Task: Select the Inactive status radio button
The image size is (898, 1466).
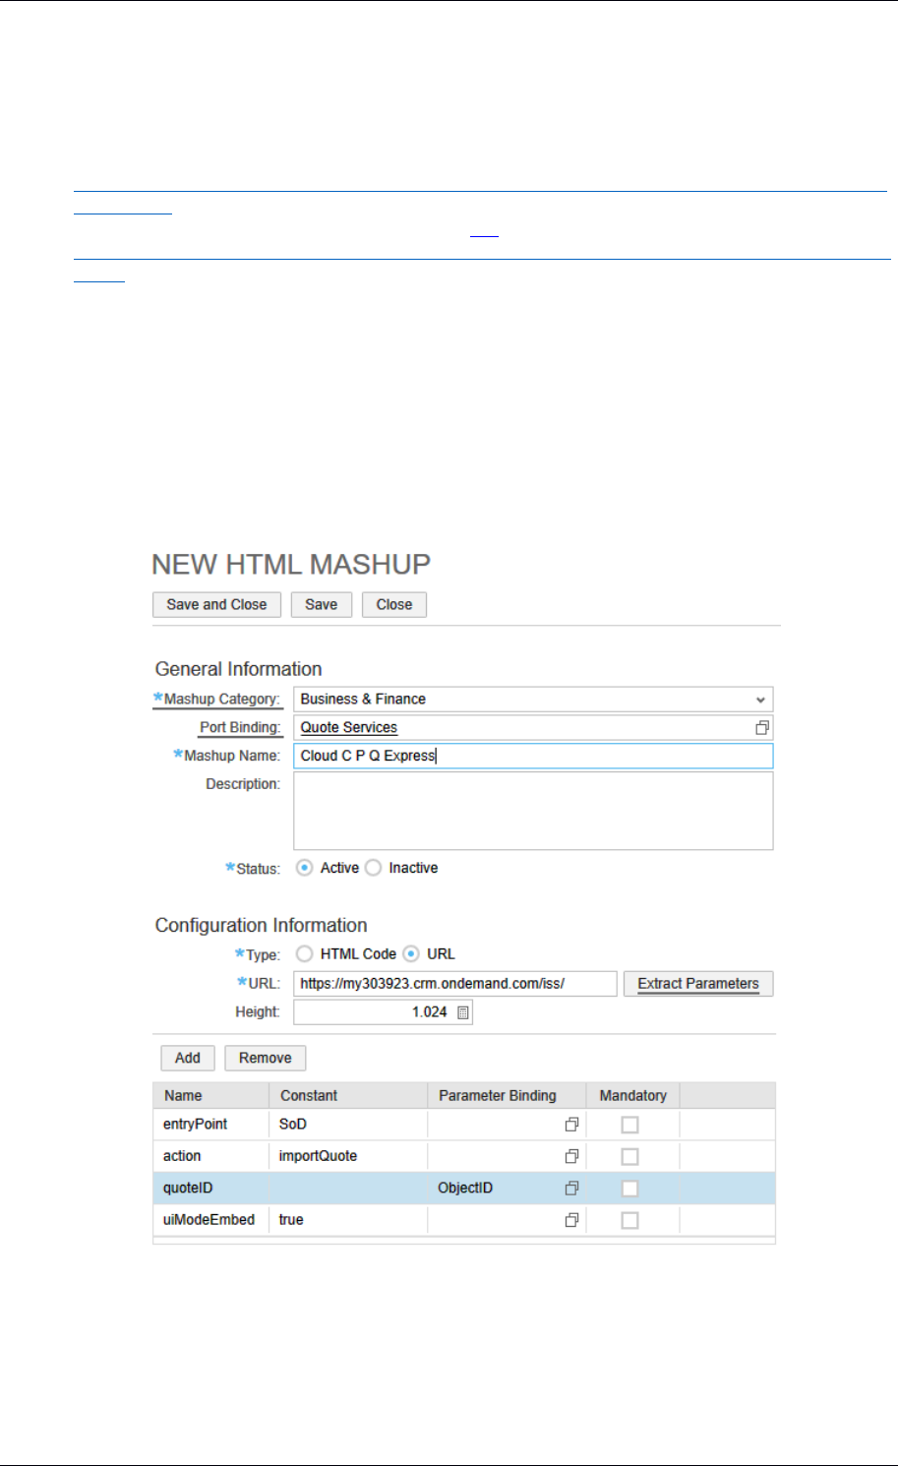Action: 373,868
